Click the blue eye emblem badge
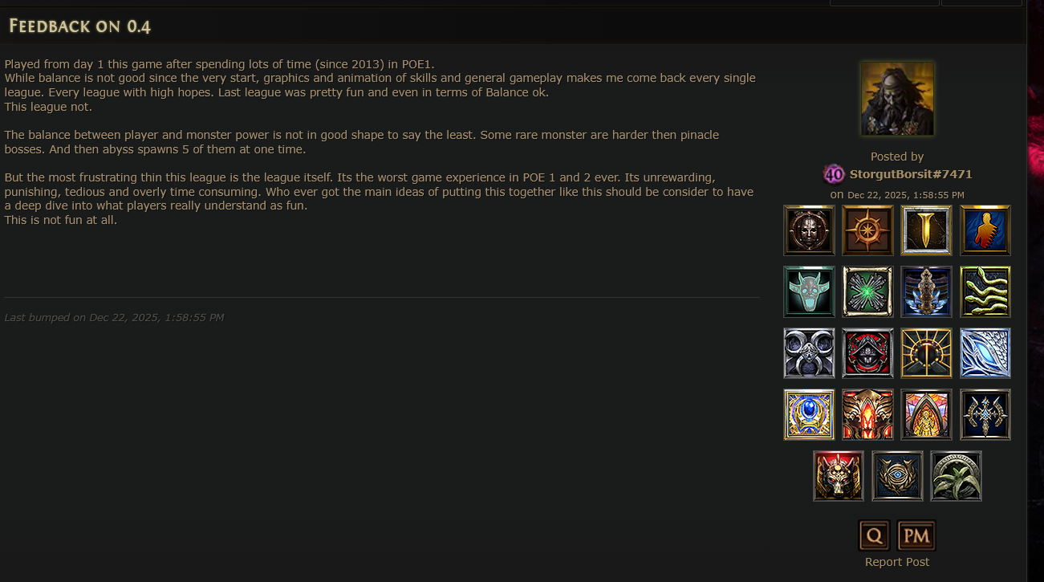This screenshot has width=1044, height=582. tap(897, 476)
